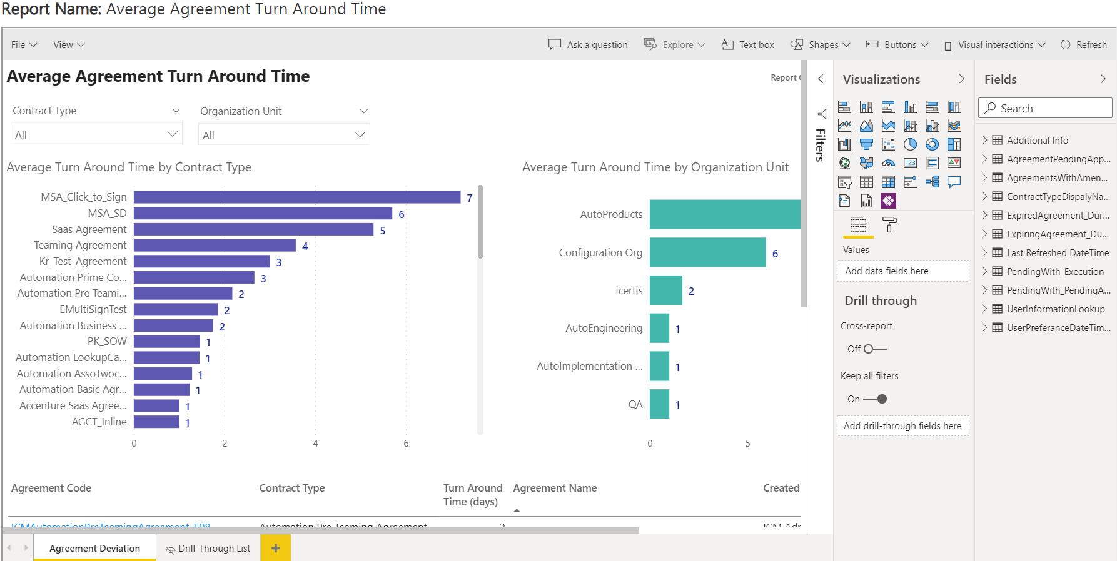Switch off the Keep all filters toggle
1117x561 pixels.
pyautogui.click(x=876, y=399)
